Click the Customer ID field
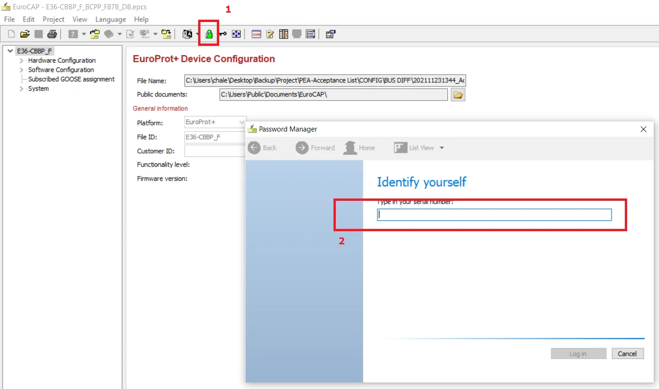Viewport: 659px width, 389px height. click(215, 151)
